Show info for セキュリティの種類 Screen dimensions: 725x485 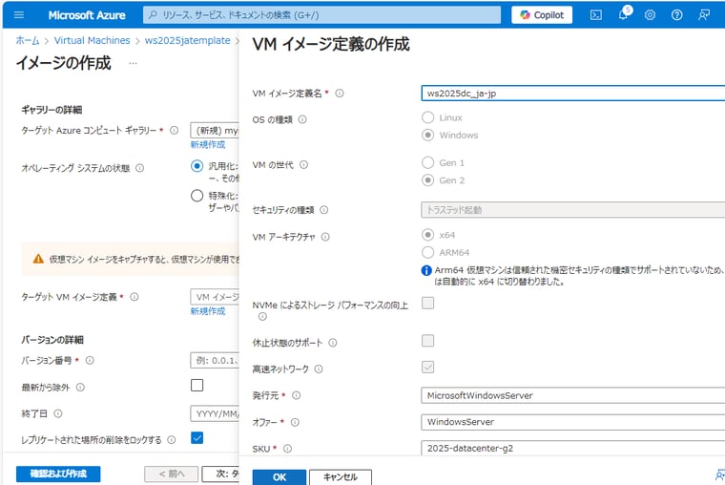(324, 210)
